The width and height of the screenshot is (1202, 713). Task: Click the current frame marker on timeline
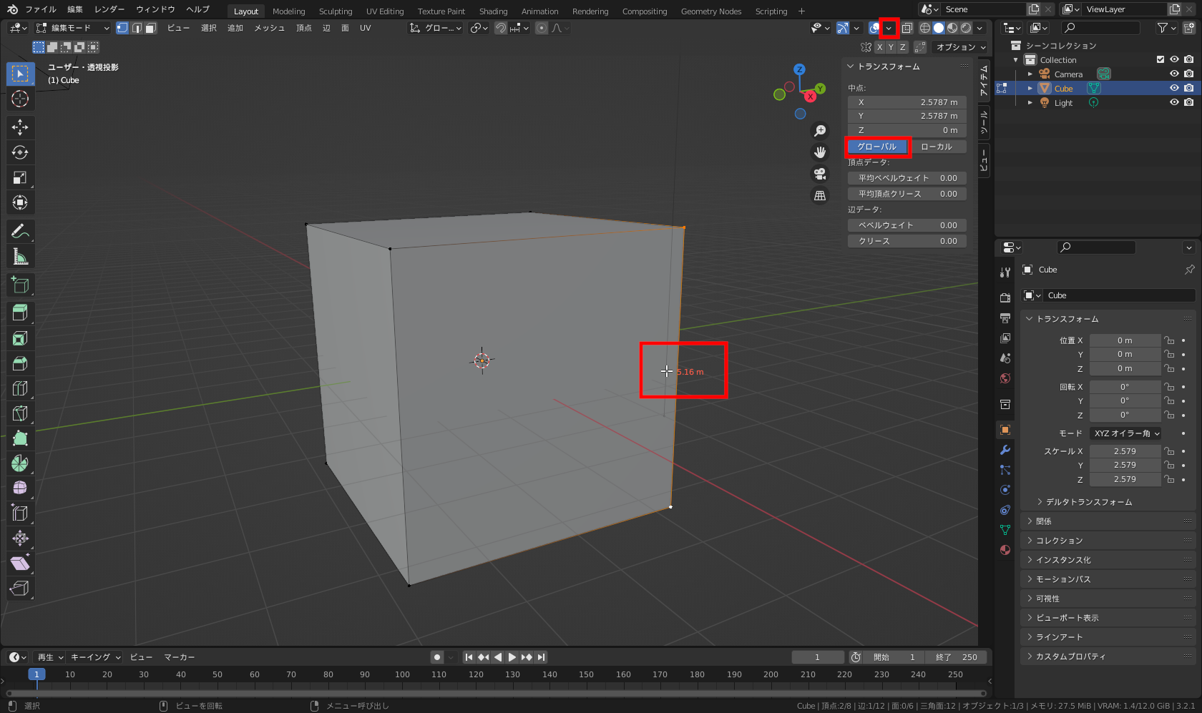36,674
